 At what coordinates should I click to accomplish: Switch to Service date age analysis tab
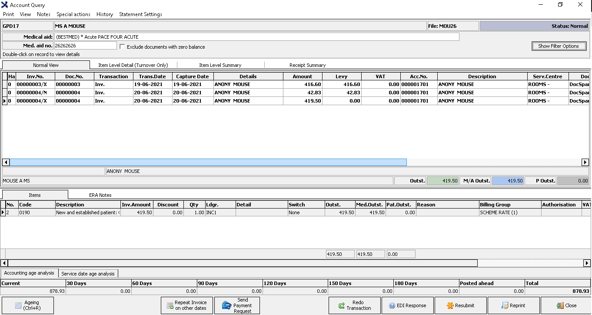pyautogui.click(x=88, y=274)
